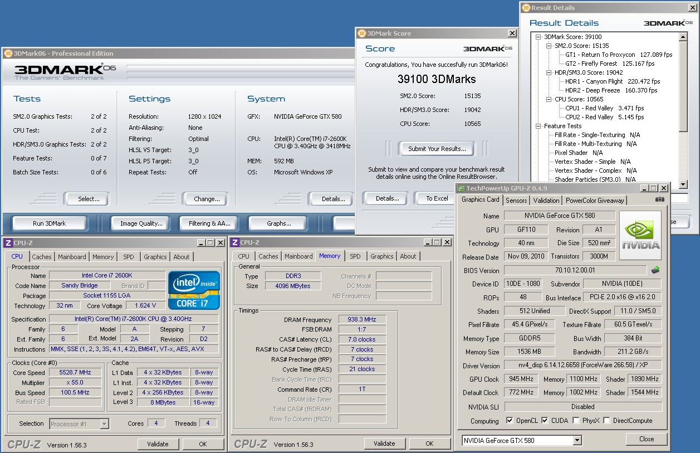Click Select... under the Tests section

(x=86, y=199)
